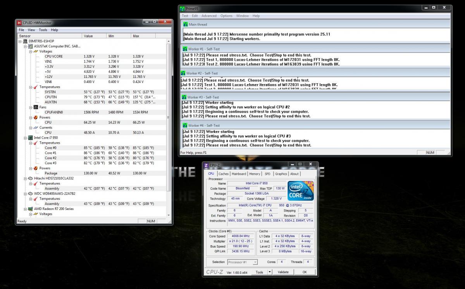Open the Processor #1 selection combo box

[x=243, y=262]
